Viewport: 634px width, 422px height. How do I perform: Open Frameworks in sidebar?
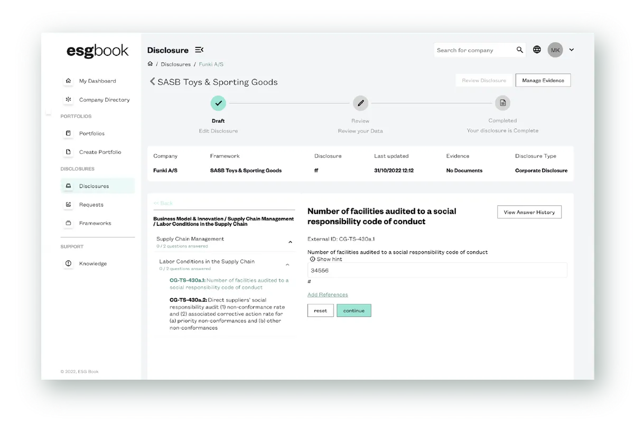(95, 223)
